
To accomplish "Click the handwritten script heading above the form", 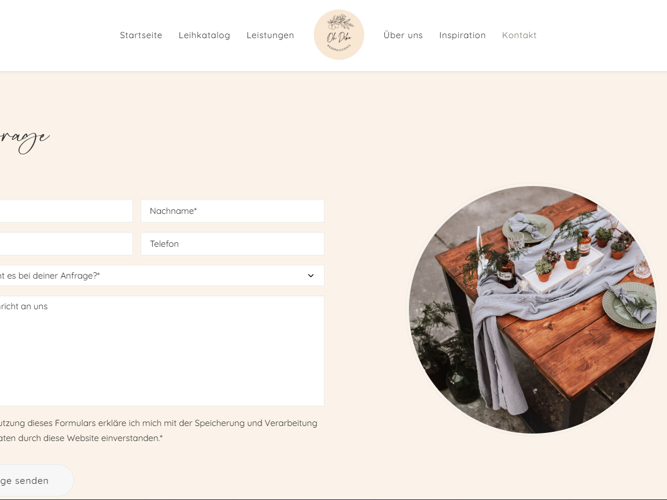I will point(25,140).
